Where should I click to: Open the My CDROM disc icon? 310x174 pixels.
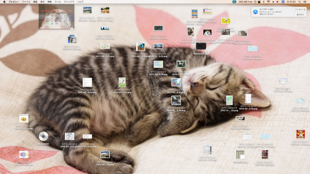click(43, 136)
